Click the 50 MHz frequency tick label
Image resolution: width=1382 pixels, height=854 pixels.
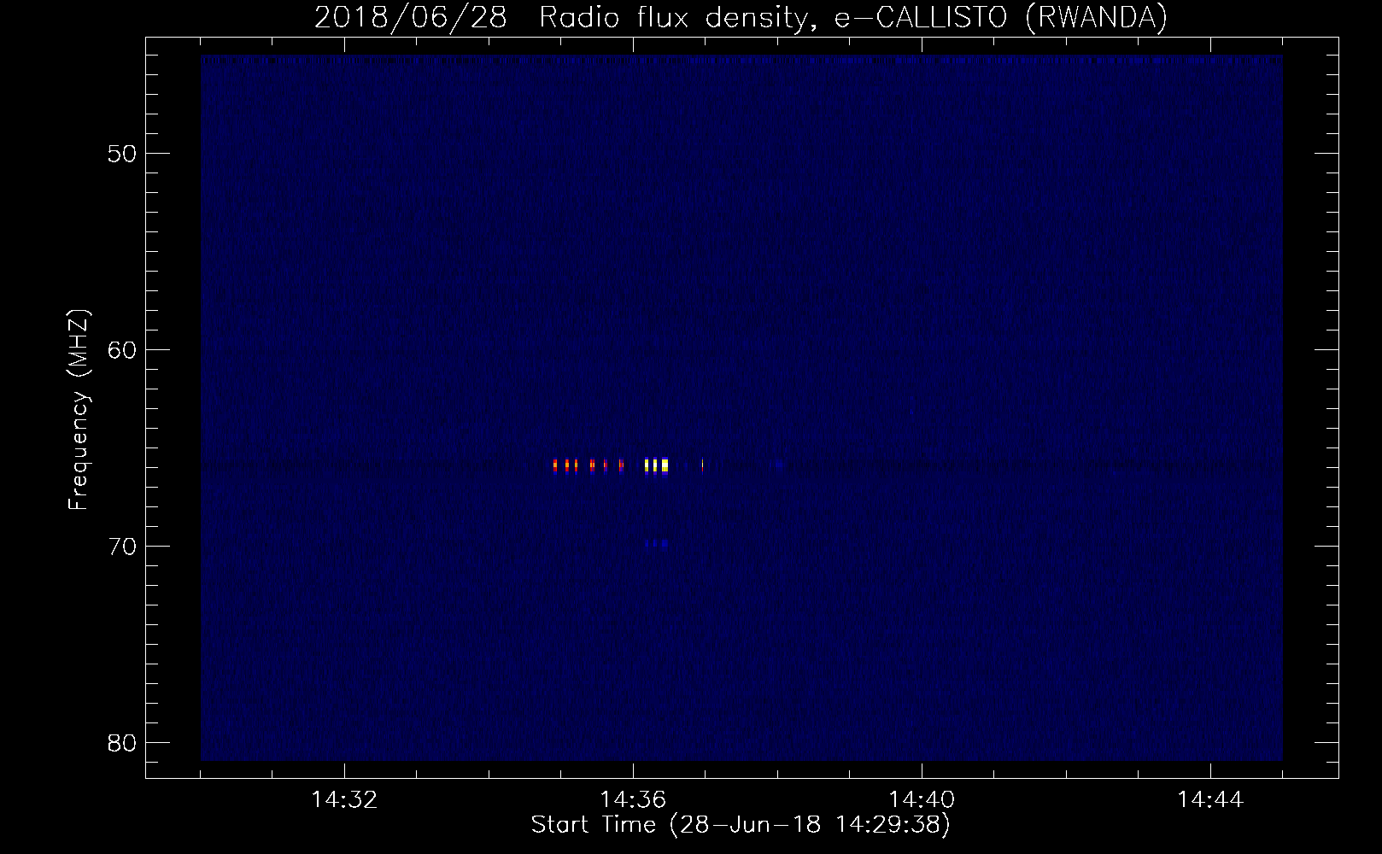(x=121, y=154)
